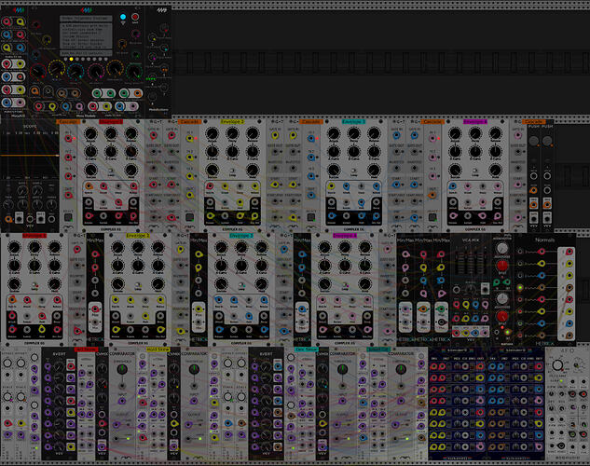Viewport: 590px width, 466px height.
Task: Toggle the Loop switch on Envelope 4 in the Scope's row
Action: coord(475,171)
